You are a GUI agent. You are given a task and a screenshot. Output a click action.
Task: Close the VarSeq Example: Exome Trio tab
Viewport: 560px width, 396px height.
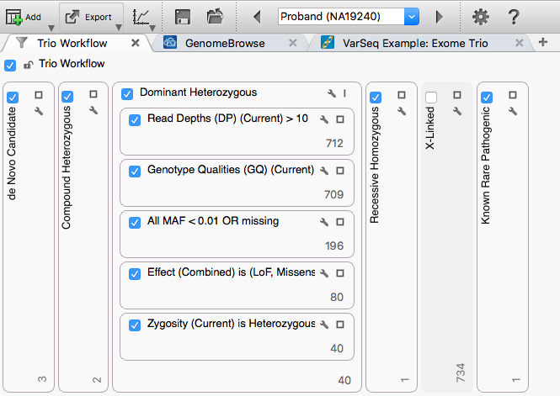(x=520, y=43)
